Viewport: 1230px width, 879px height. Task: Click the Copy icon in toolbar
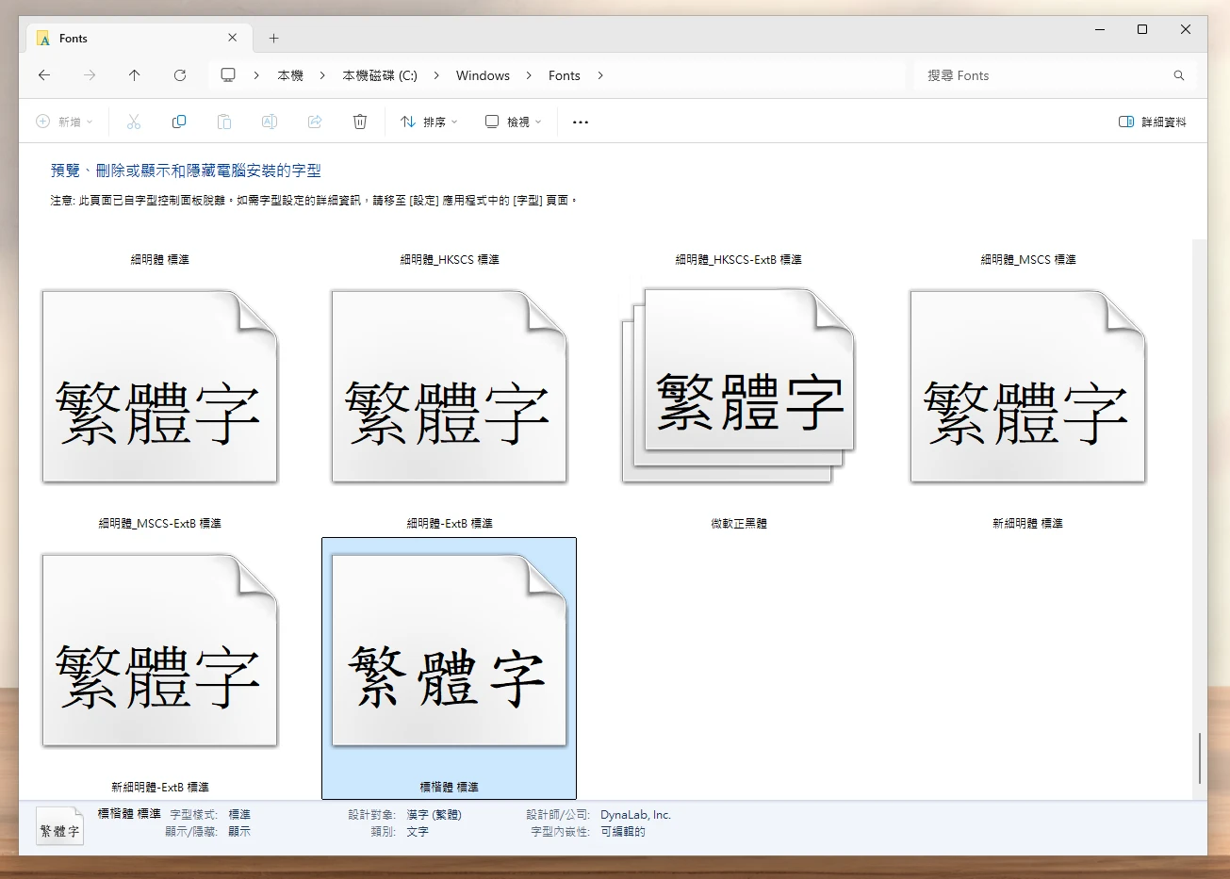(179, 122)
